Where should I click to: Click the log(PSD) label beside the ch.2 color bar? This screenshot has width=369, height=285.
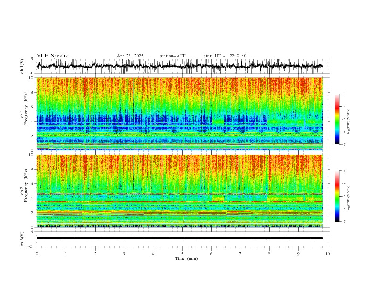(348, 198)
